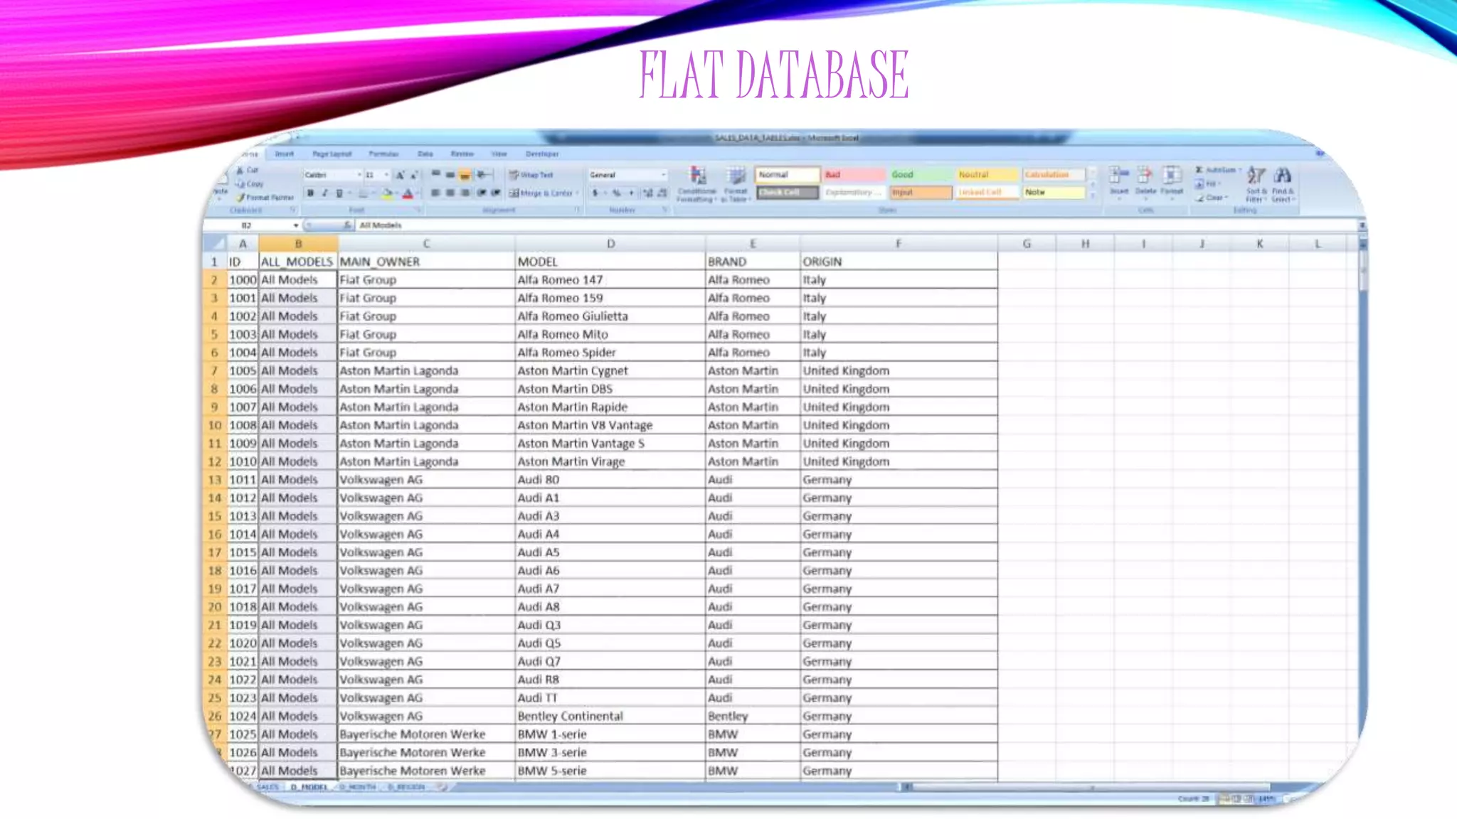Apply the Good cell style
The height and width of the screenshot is (819, 1457).
coord(920,175)
